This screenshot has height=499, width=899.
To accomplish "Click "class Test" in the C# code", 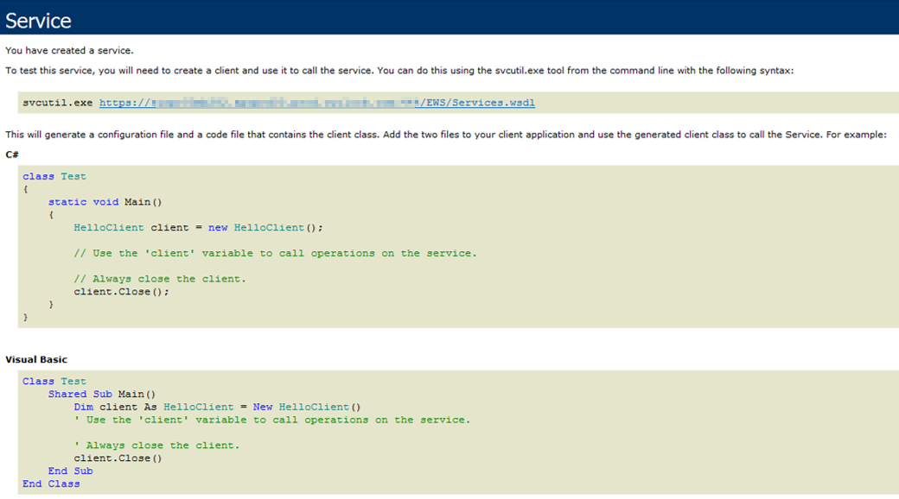I will (x=54, y=176).
